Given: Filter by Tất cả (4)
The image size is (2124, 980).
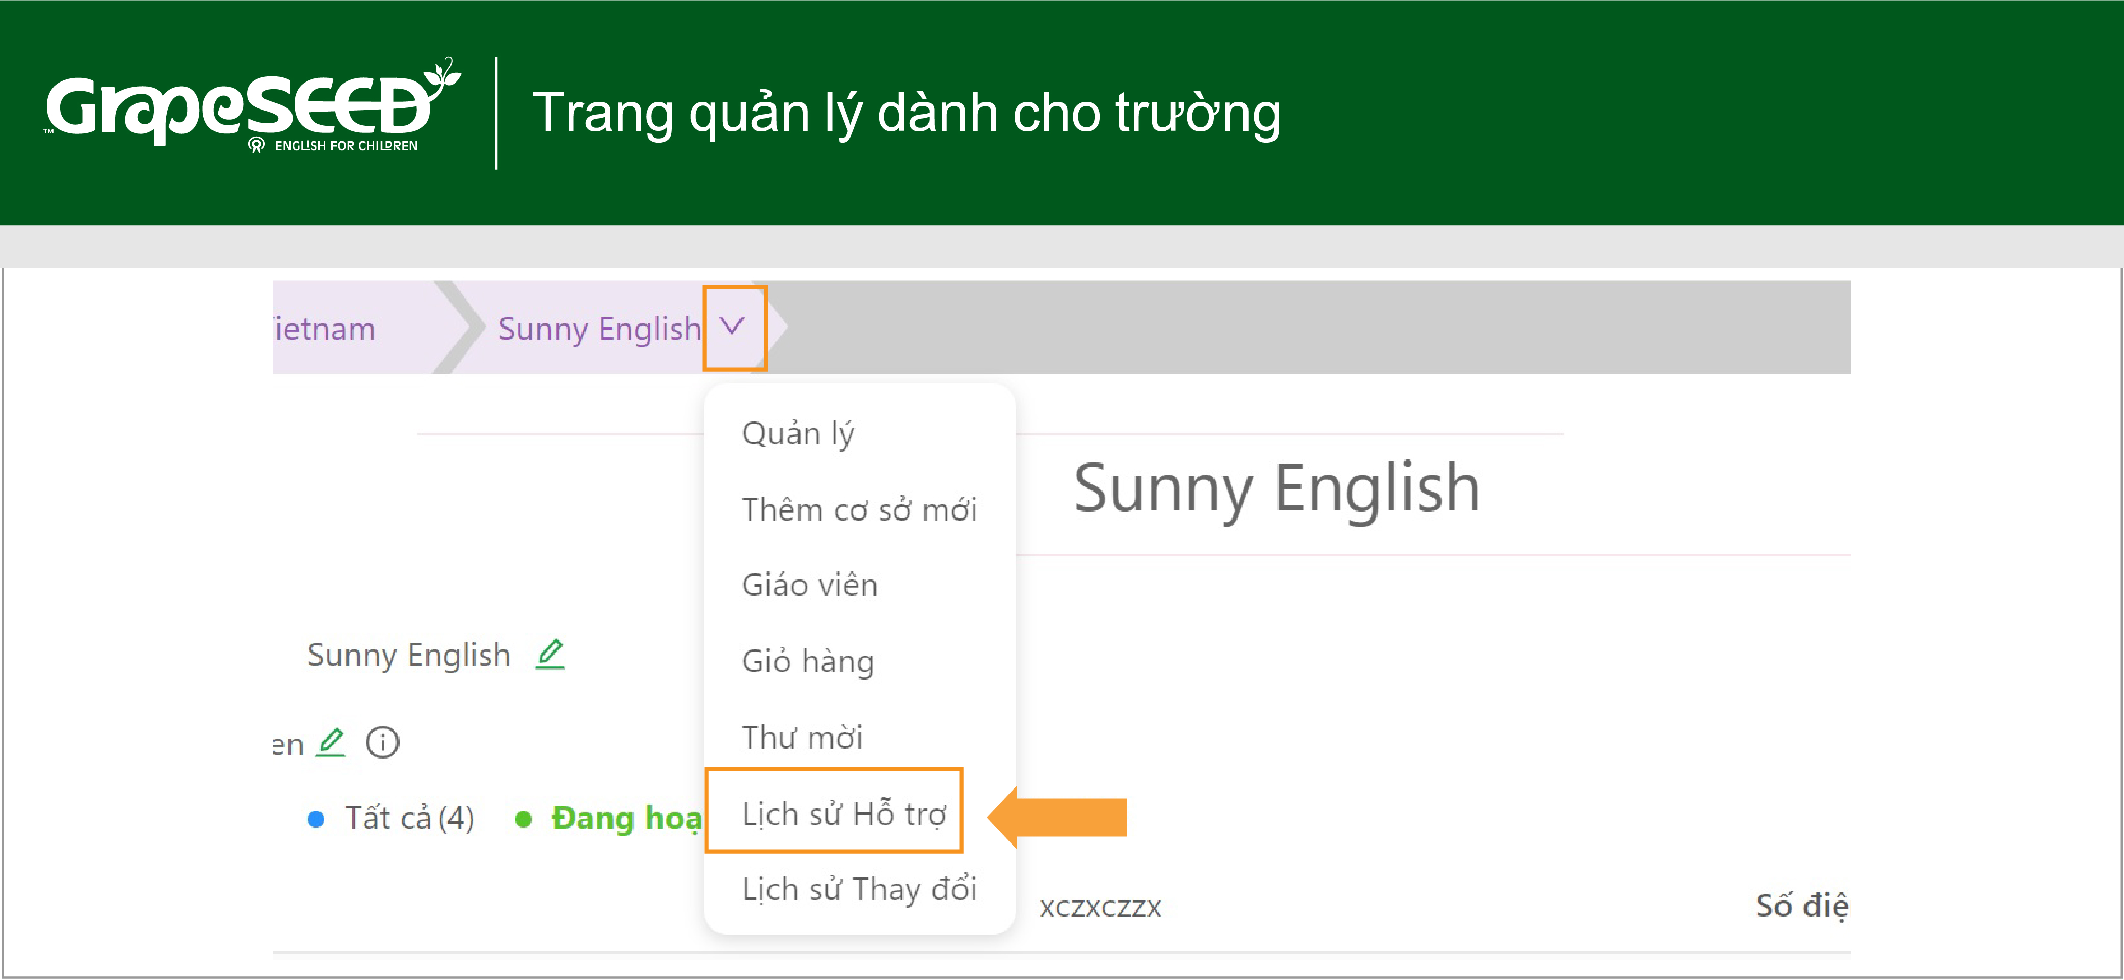Looking at the screenshot, I should click(x=409, y=819).
